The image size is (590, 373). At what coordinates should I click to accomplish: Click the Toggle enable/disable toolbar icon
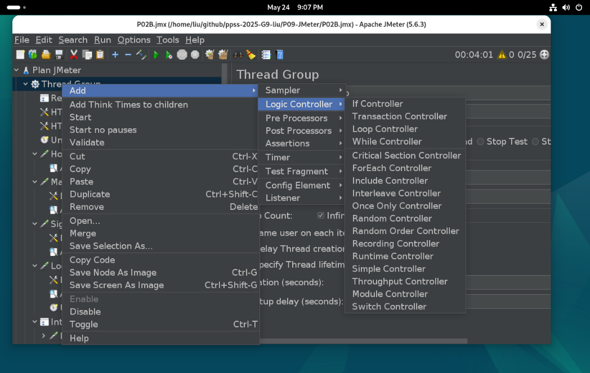tap(141, 55)
